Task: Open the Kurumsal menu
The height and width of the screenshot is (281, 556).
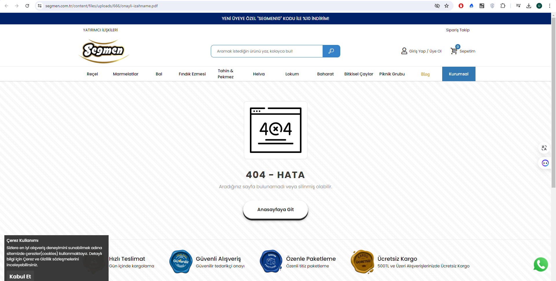Action: [x=459, y=74]
